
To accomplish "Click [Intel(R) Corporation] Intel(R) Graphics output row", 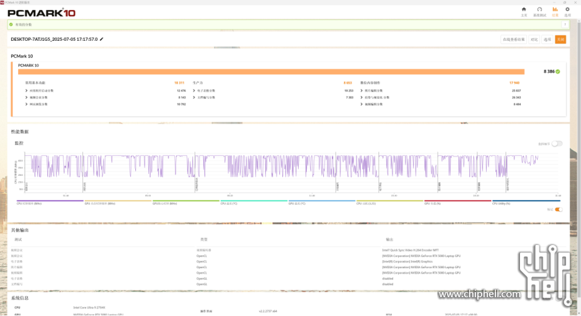I will coord(407,261).
